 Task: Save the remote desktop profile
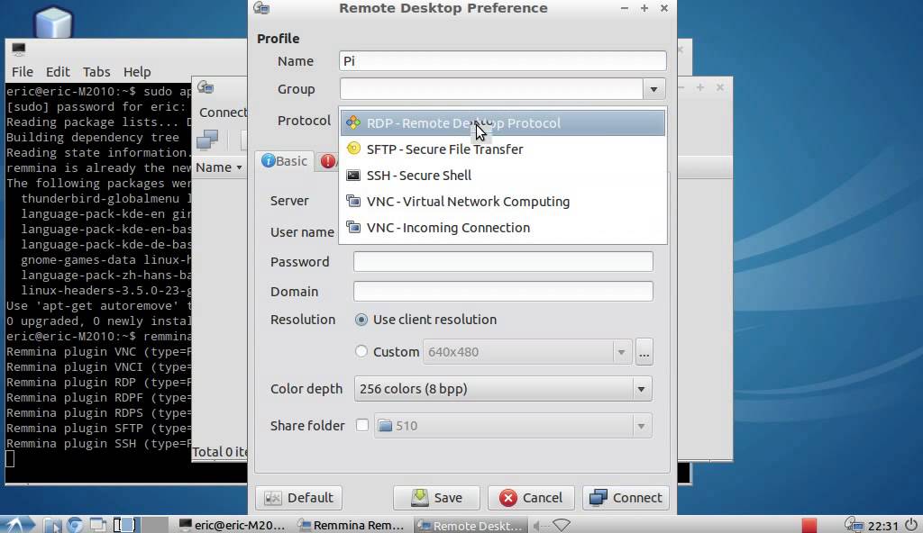(x=436, y=498)
